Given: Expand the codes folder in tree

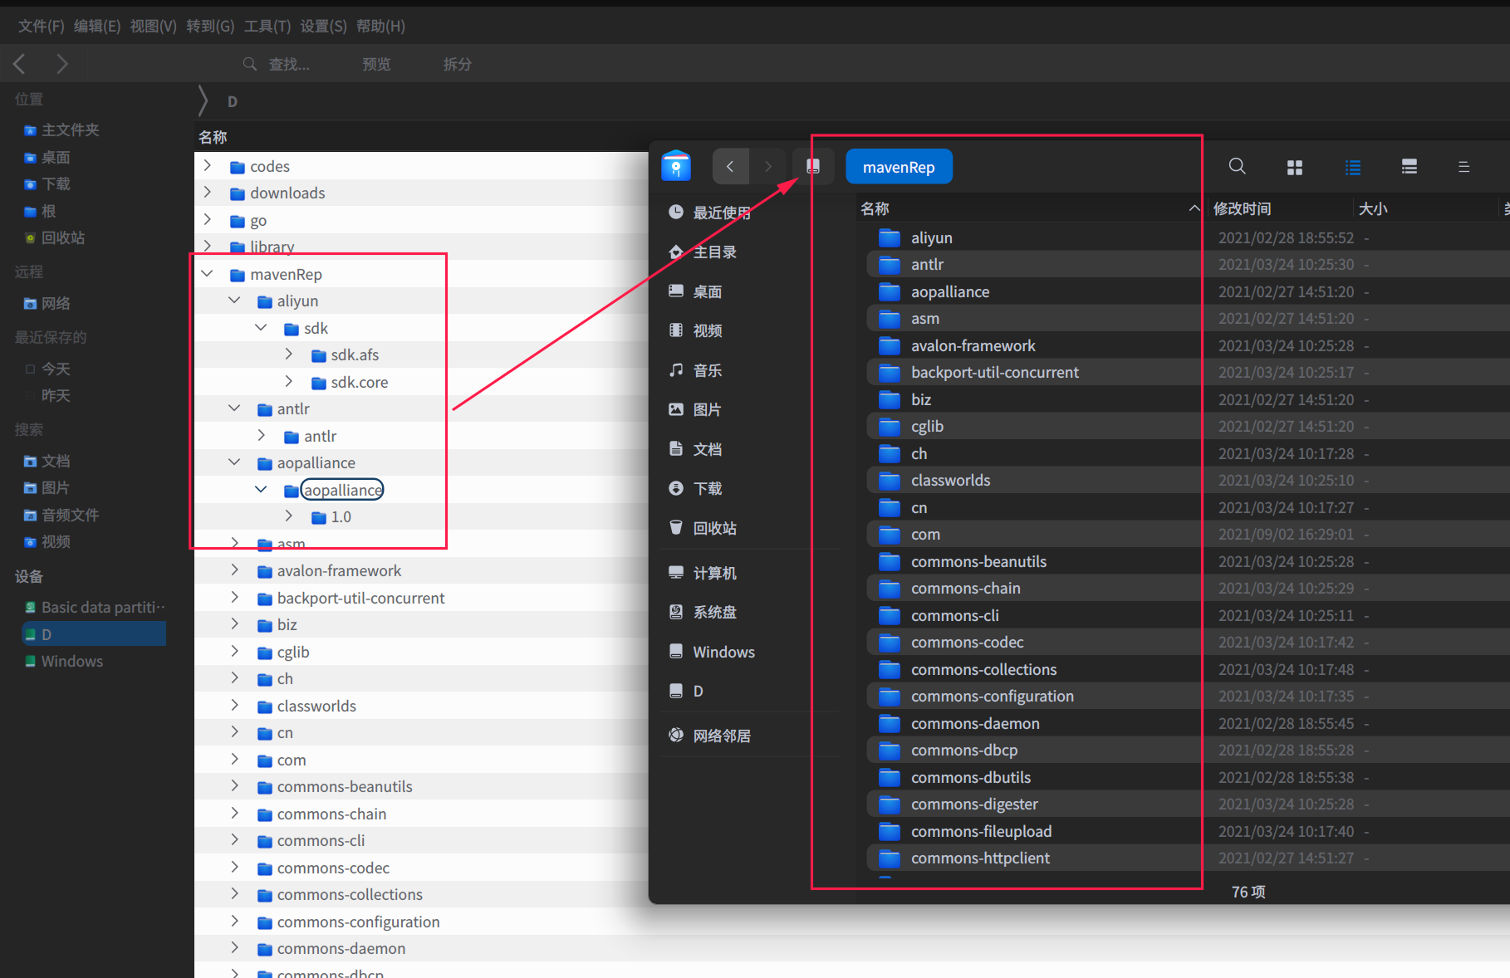Looking at the screenshot, I should click(x=208, y=166).
